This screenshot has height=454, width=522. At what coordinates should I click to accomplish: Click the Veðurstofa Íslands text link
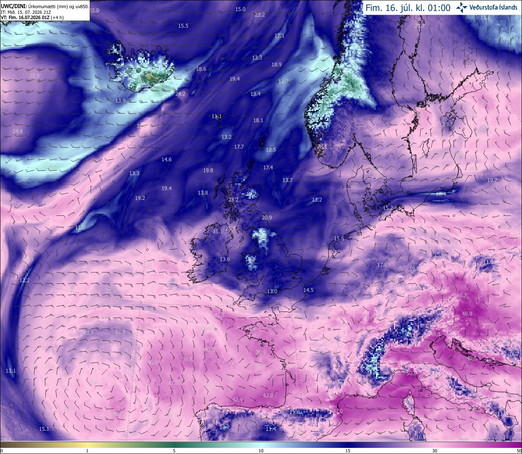tap(493, 8)
